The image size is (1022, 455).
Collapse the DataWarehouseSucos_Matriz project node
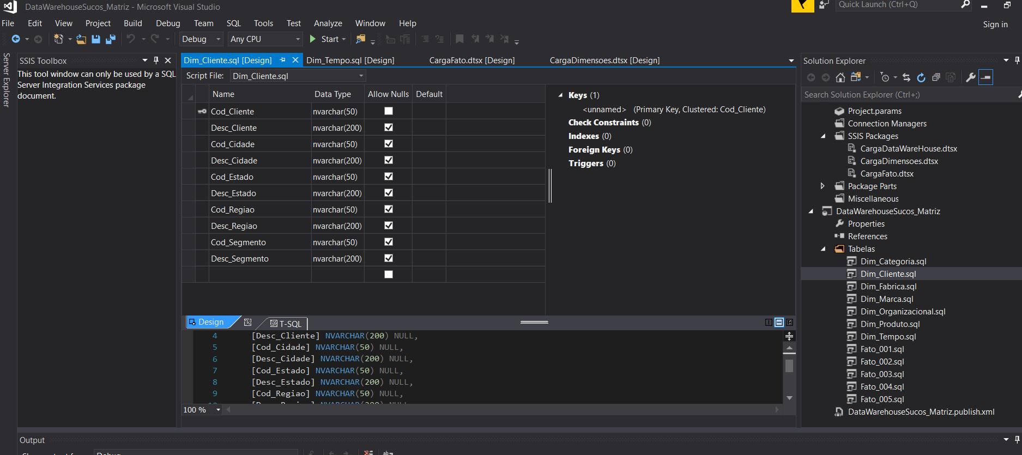pos(811,211)
